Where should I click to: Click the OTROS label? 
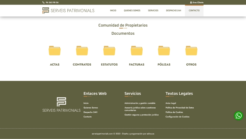(191, 64)
